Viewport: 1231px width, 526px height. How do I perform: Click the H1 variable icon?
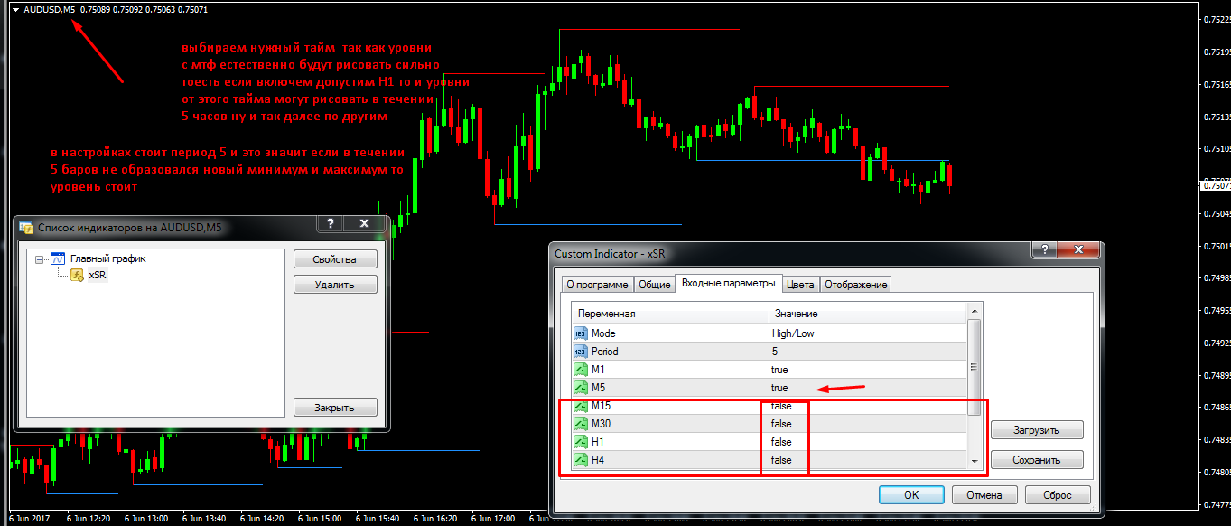[580, 442]
